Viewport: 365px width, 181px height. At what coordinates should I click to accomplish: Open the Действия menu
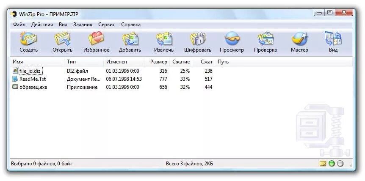pyautogui.click(x=42, y=25)
